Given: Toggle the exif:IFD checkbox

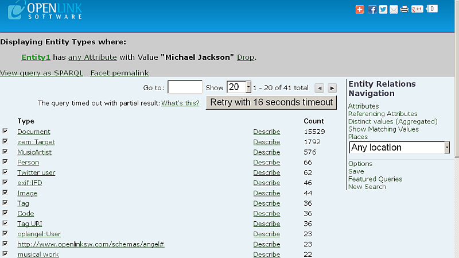Looking at the screenshot, I should pyautogui.click(x=5, y=182).
